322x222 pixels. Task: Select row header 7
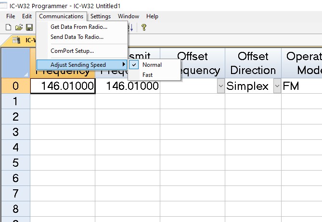tap(15, 194)
